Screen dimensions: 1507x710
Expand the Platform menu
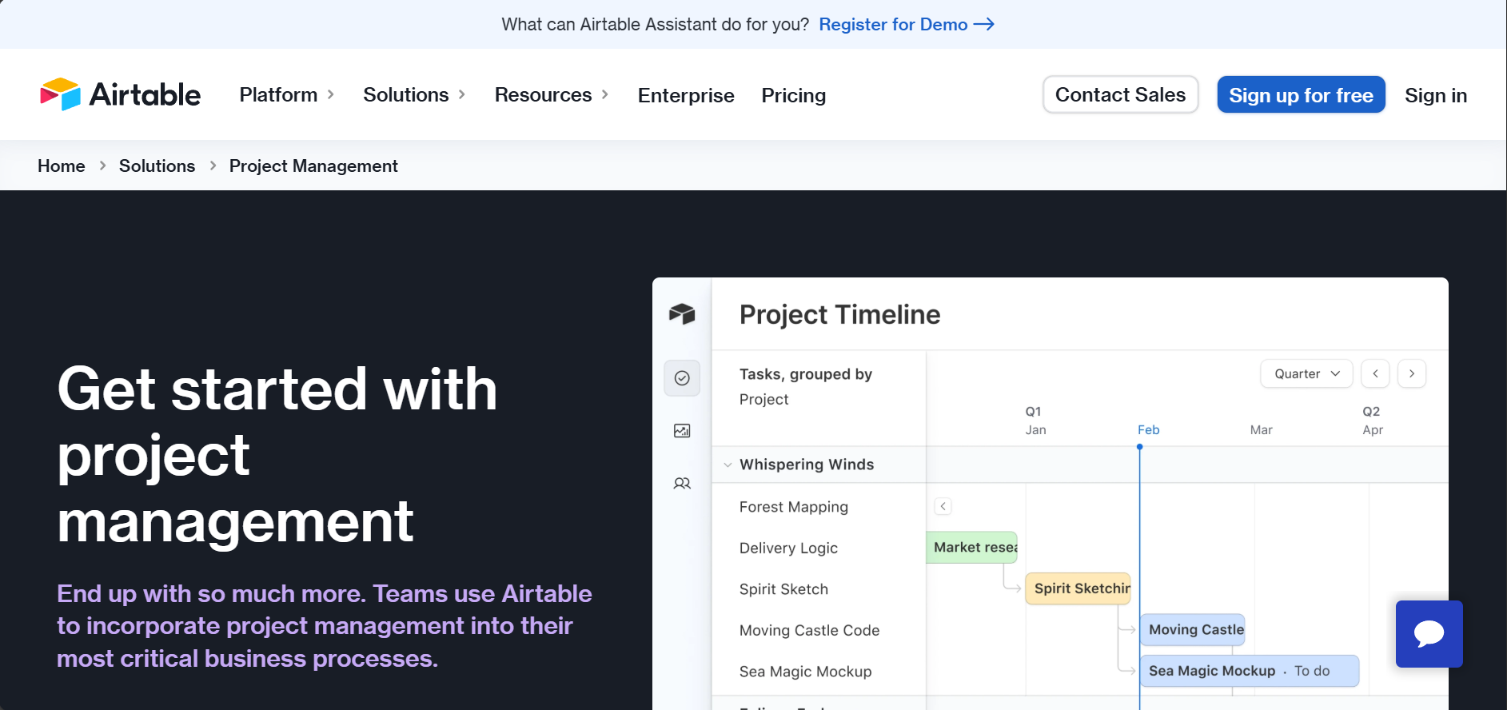click(x=286, y=95)
